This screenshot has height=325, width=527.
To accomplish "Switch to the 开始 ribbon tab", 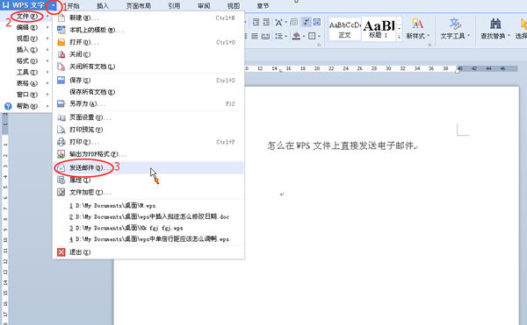I will click(73, 6).
